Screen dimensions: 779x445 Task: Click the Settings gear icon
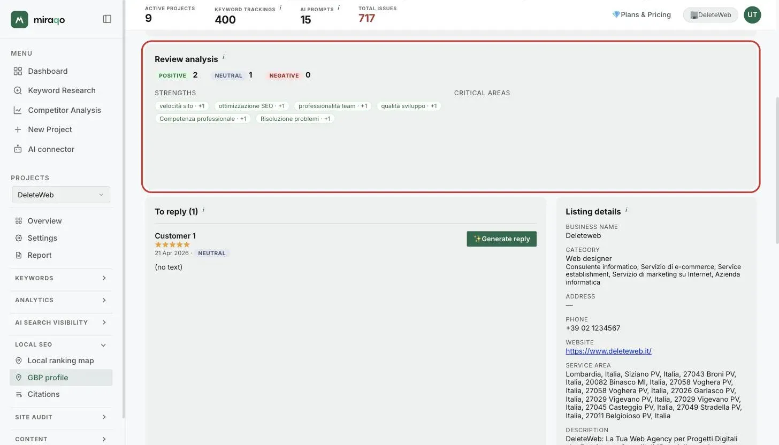tap(19, 238)
